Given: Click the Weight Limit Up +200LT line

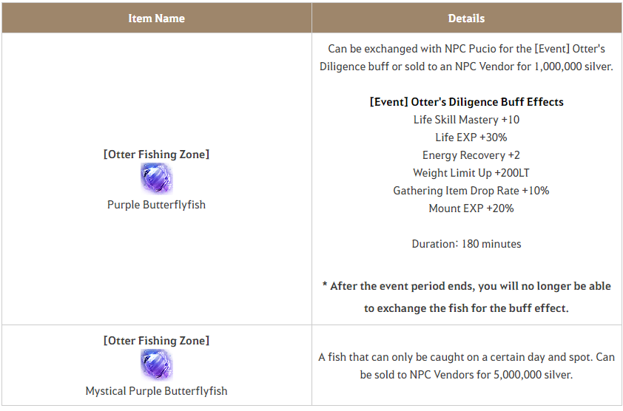Looking at the screenshot, I should tap(471, 173).
